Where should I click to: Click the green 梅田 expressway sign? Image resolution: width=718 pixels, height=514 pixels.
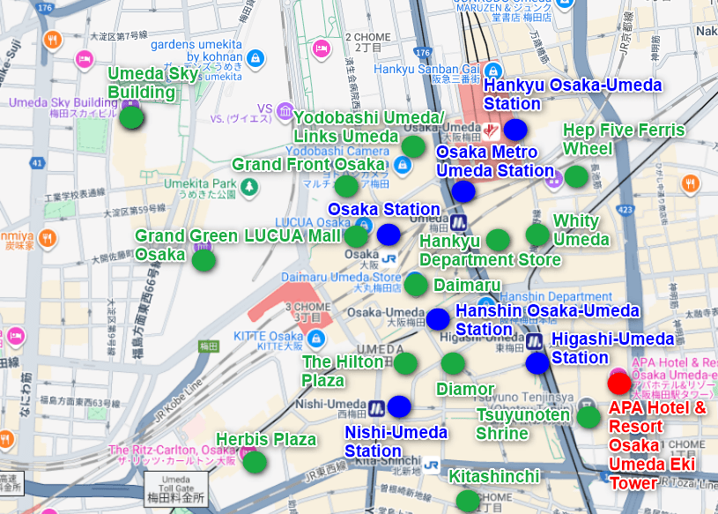[208, 346]
